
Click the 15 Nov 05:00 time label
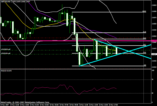click(54, 105)
